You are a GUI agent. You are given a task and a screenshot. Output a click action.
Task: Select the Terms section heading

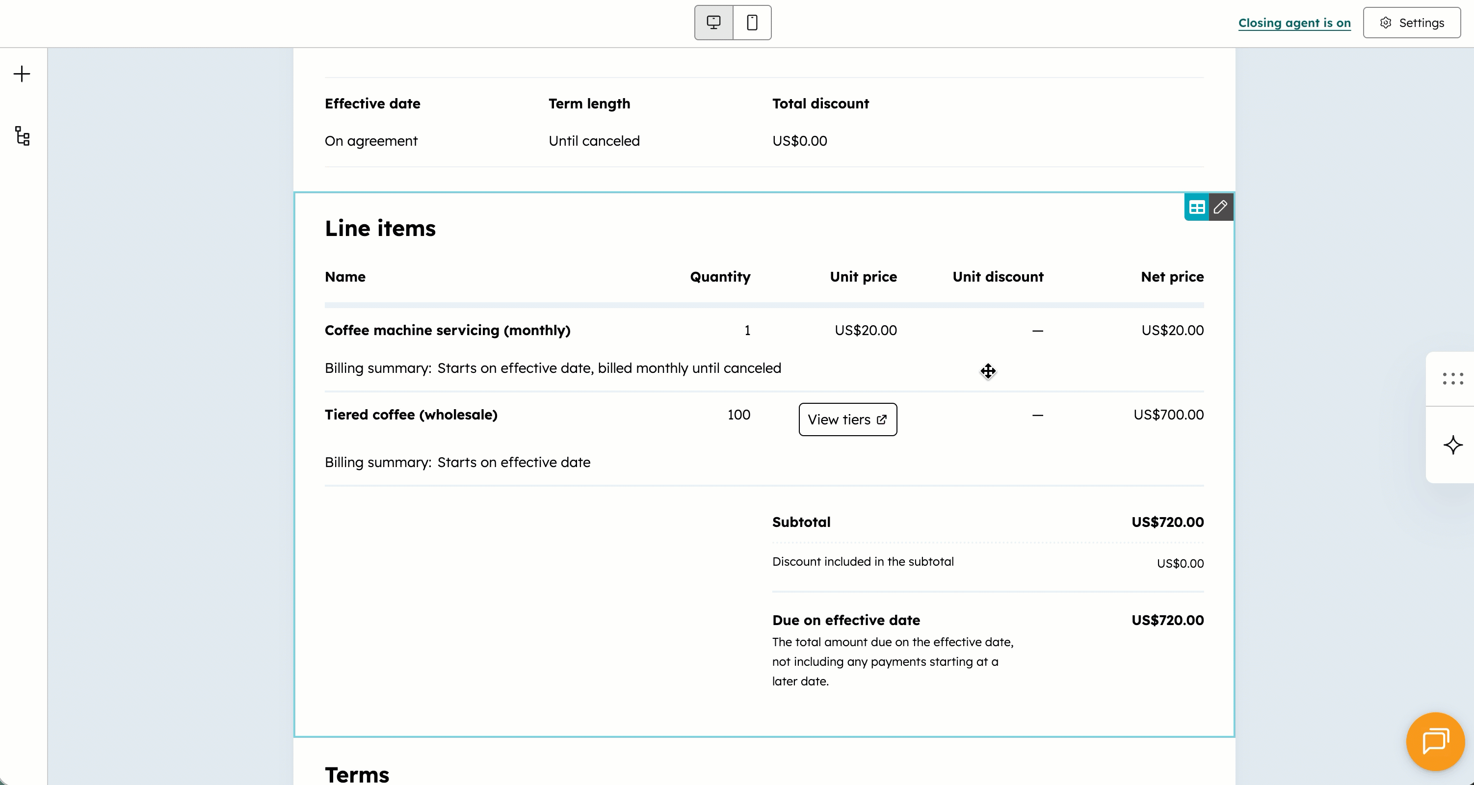click(357, 774)
